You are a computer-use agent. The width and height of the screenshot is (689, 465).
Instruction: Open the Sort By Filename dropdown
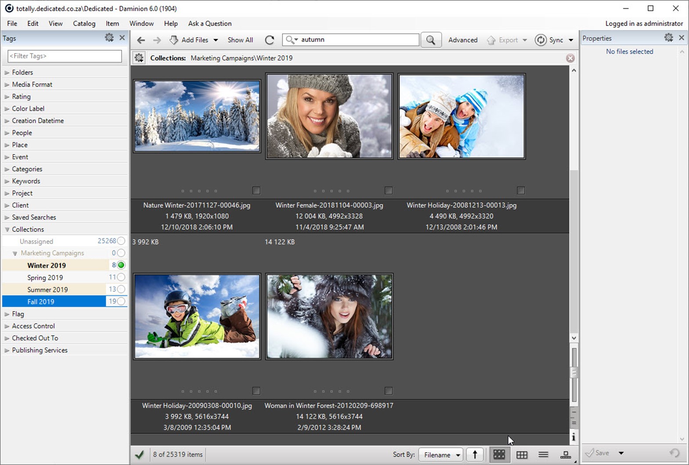point(441,454)
